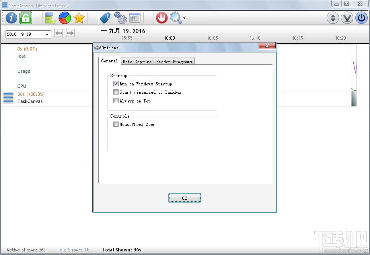Enable Start minimized to Taskbar
Image resolution: width=370 pixels, height=255 pixels.
point(116,92)
